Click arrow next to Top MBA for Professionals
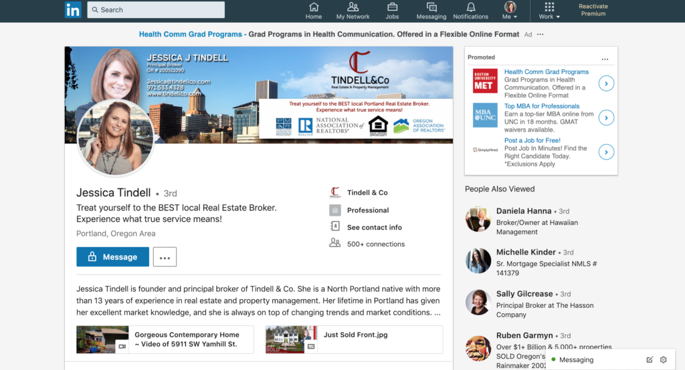The height and width of the screenshot is (370, 685). coord(606,118)
